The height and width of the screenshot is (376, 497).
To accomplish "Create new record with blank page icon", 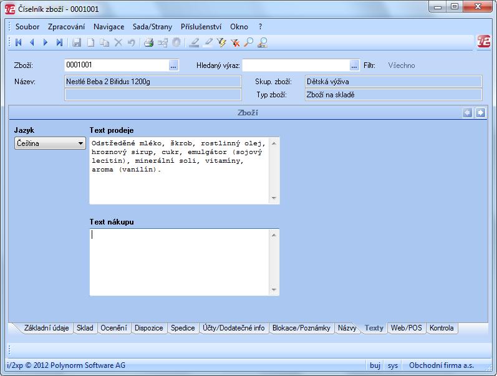I will [90, 42].
